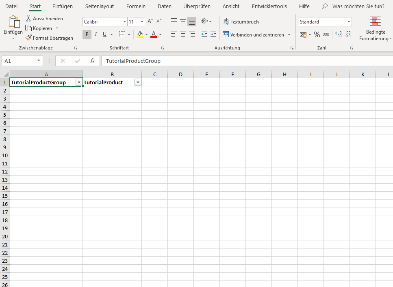Click the increase indent icon
393x287 pixels.
(213, 35)
